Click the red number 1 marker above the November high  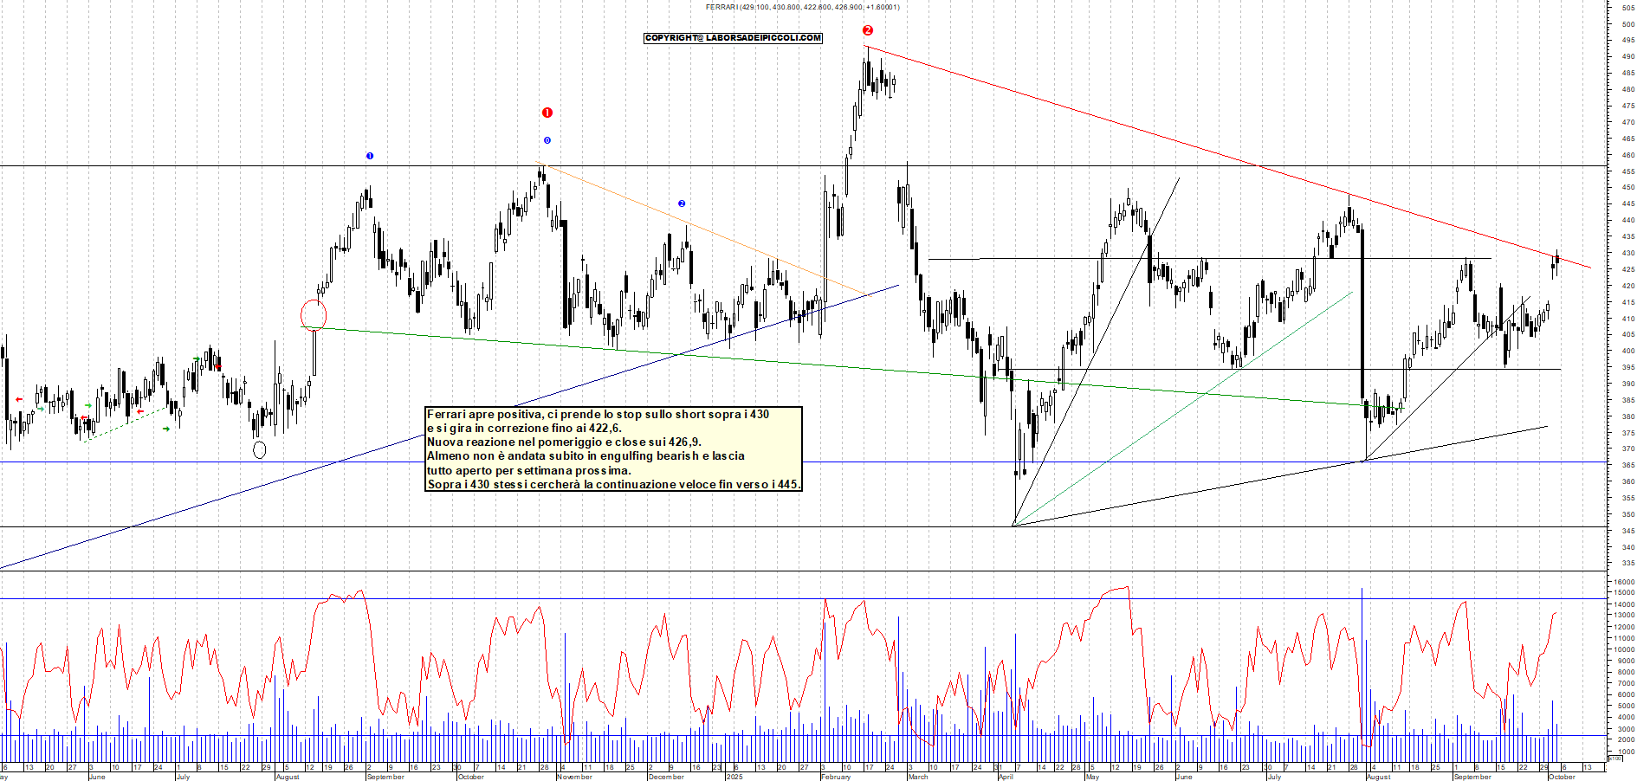(547, 113)
